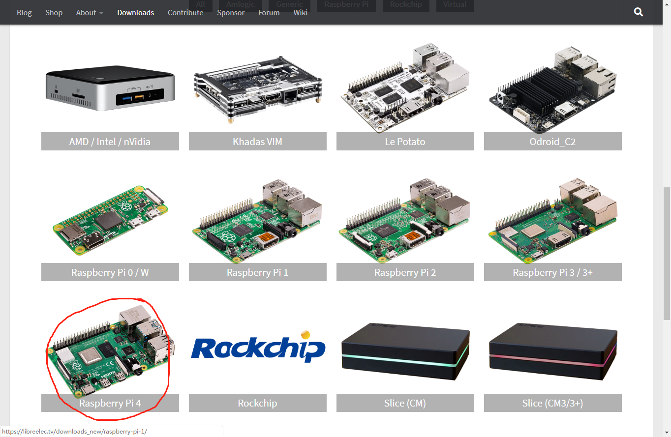Click the Rockchip logo image
The height and width of the screenshot is (437, 671).
click(x=258, y=347)
